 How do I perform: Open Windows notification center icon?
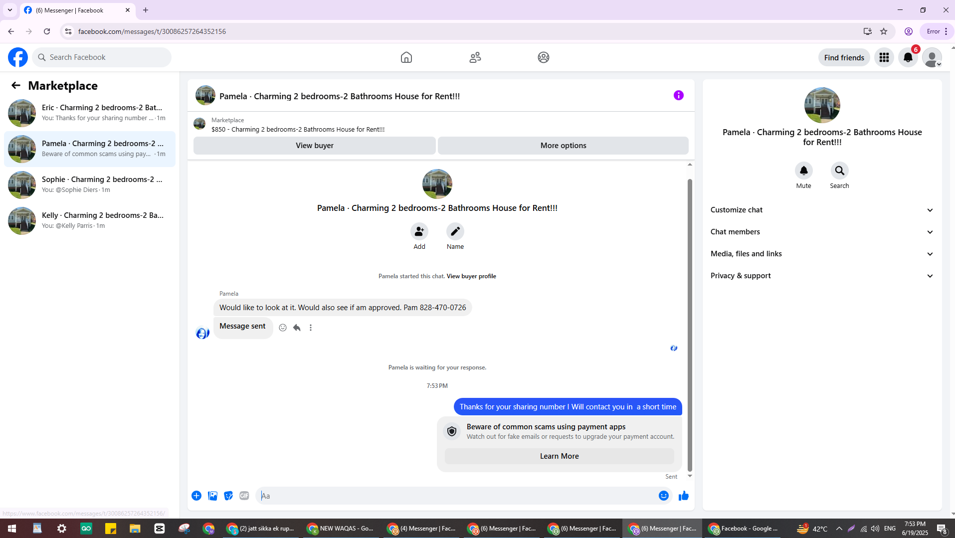pyautogui.click(x=942, y=529)
